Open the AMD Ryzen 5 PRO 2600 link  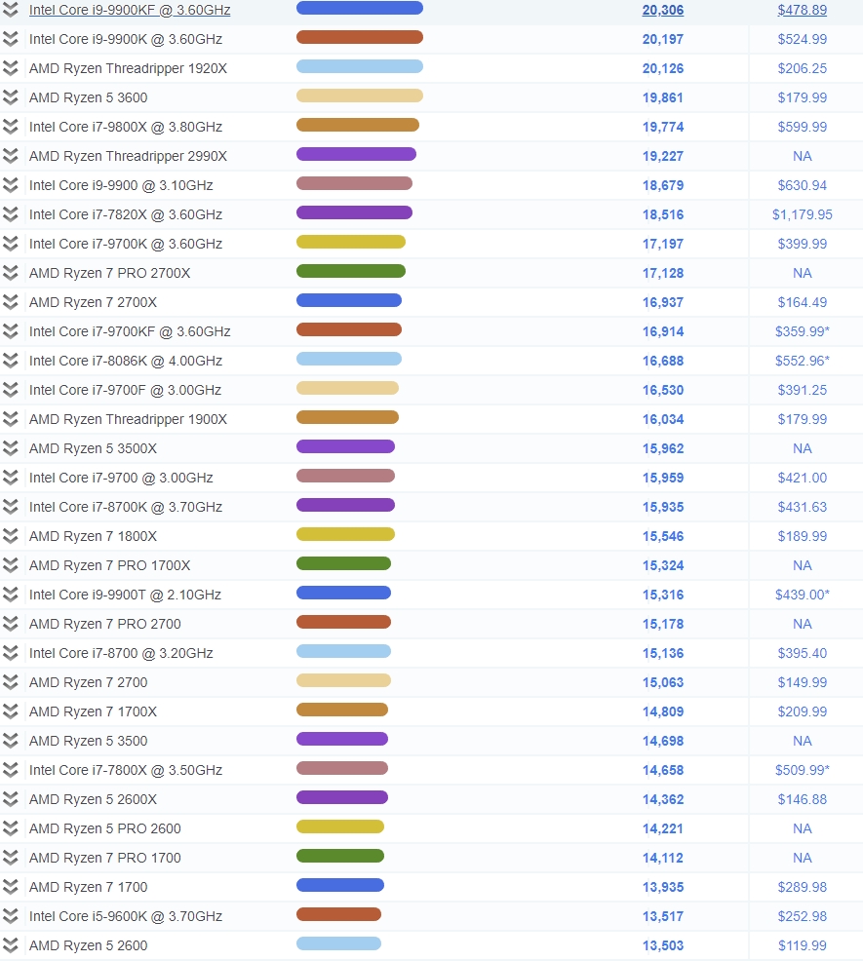point(105,828)
